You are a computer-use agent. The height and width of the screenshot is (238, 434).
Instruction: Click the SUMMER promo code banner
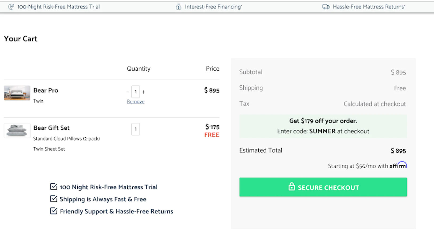[323, 126]
